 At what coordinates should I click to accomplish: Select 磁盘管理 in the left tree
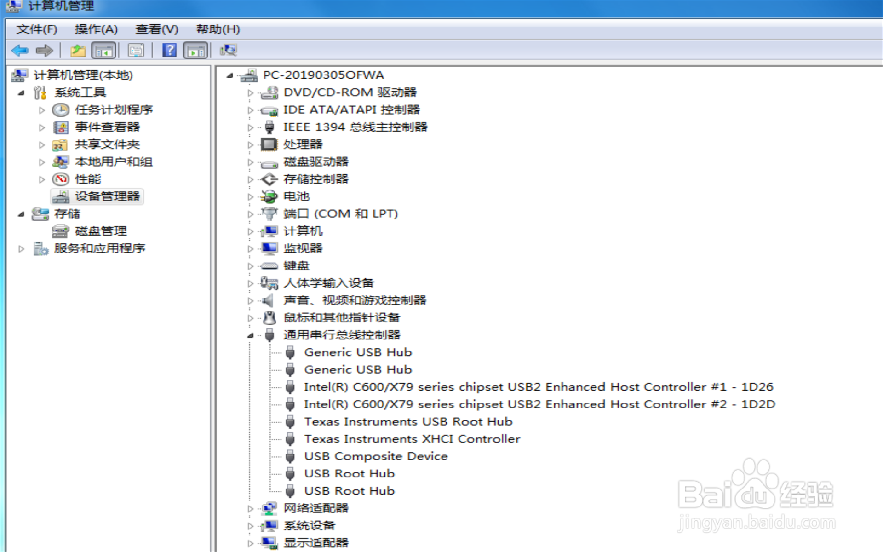[x=100, y=231]
